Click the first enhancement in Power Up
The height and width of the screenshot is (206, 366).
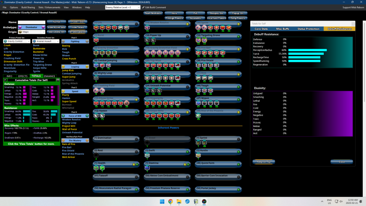pyautogui.click(x=147, y=40)
